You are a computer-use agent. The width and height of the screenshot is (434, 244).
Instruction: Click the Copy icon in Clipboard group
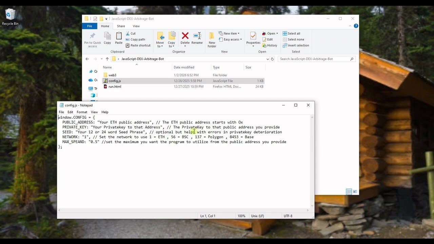107,38
